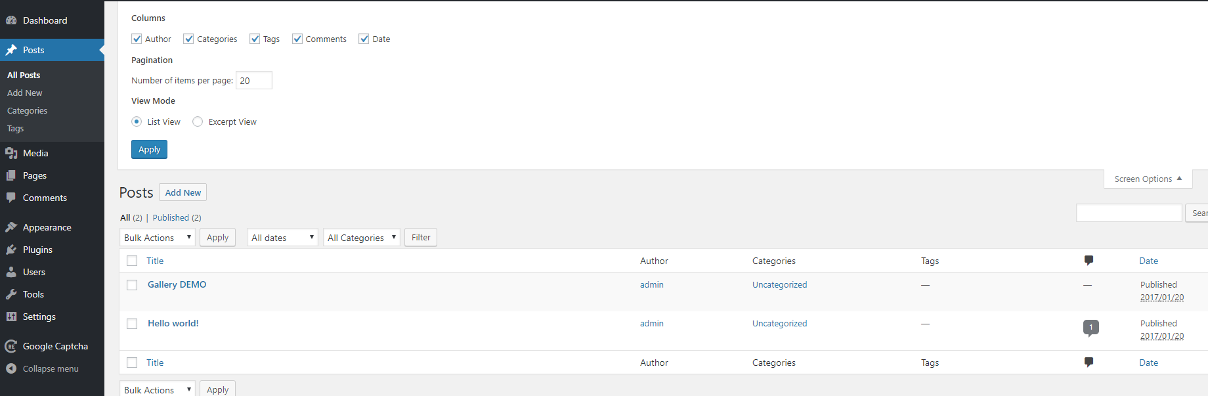The width and height of the screenshot is (1208, 396).
Task: Click the Dashboard gauge icon in sidebar
Action: pos(11,20)
